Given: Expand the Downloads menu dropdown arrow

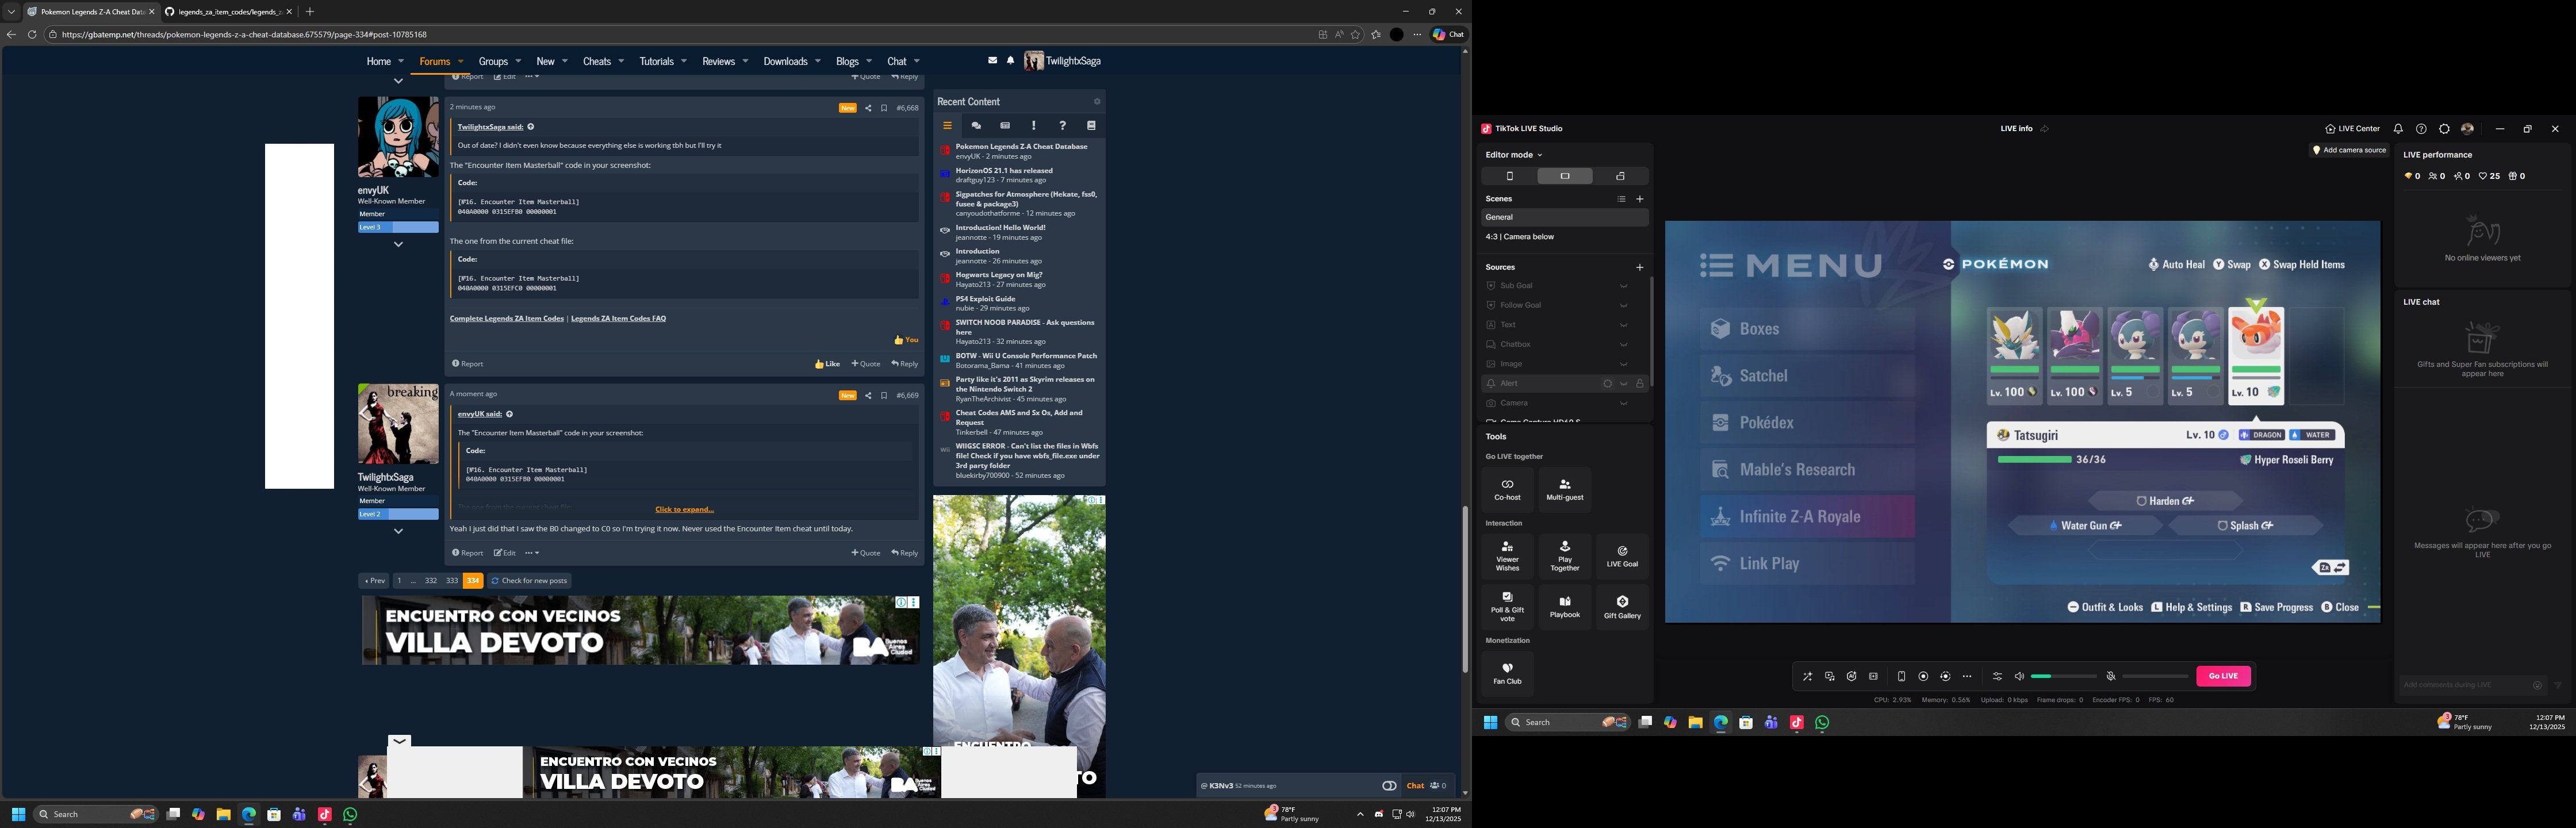Looking at the screenshot, I should point(817,61).
